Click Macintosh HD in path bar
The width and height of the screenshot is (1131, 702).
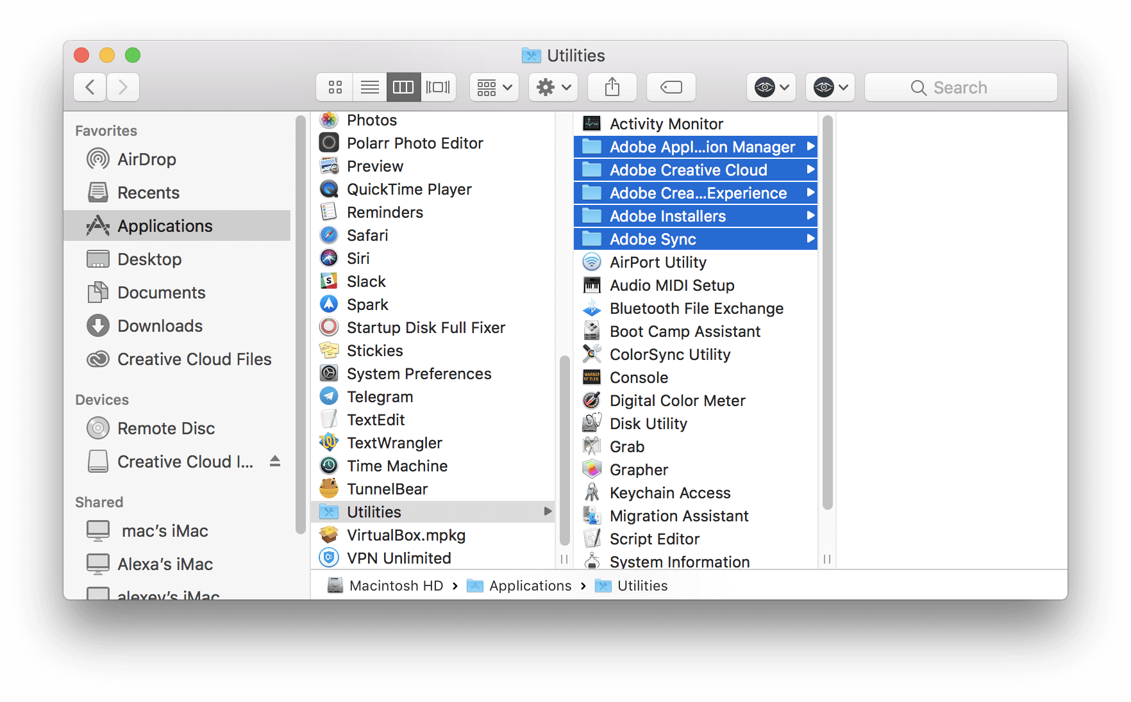(x=385, y=585)
